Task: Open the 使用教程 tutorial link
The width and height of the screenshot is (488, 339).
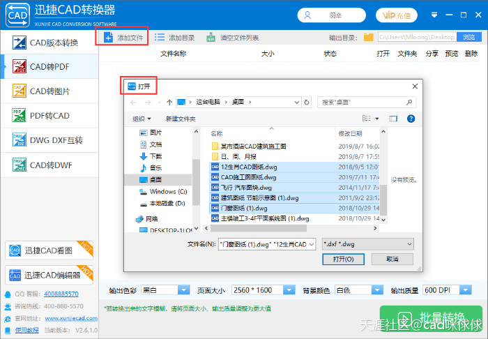Action: (27, 331)
